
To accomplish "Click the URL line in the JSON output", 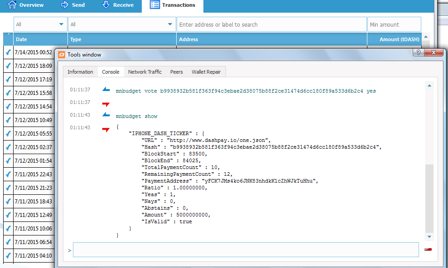I will point(206,140).
